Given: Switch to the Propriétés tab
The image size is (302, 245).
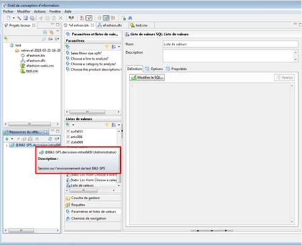Looking at the screenshot, I should [177, 69].
